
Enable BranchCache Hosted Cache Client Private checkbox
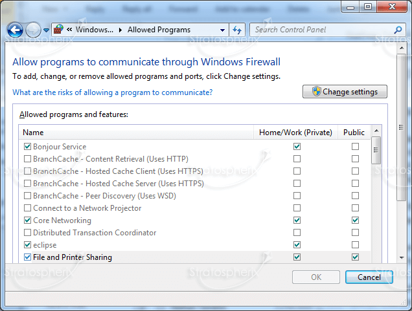pos(297,171)
